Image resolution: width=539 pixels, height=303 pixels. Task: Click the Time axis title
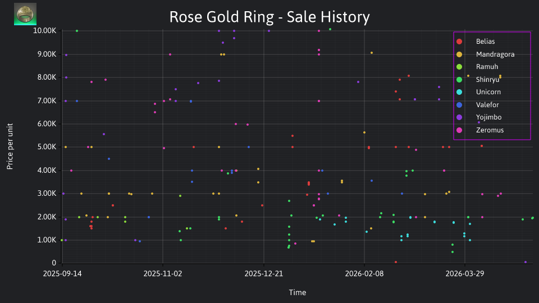pos(298,292)
